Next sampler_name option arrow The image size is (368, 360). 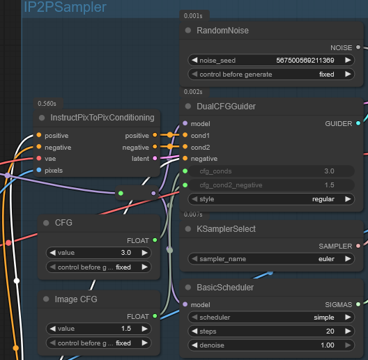pyautogui.click(x=348, y=259)
